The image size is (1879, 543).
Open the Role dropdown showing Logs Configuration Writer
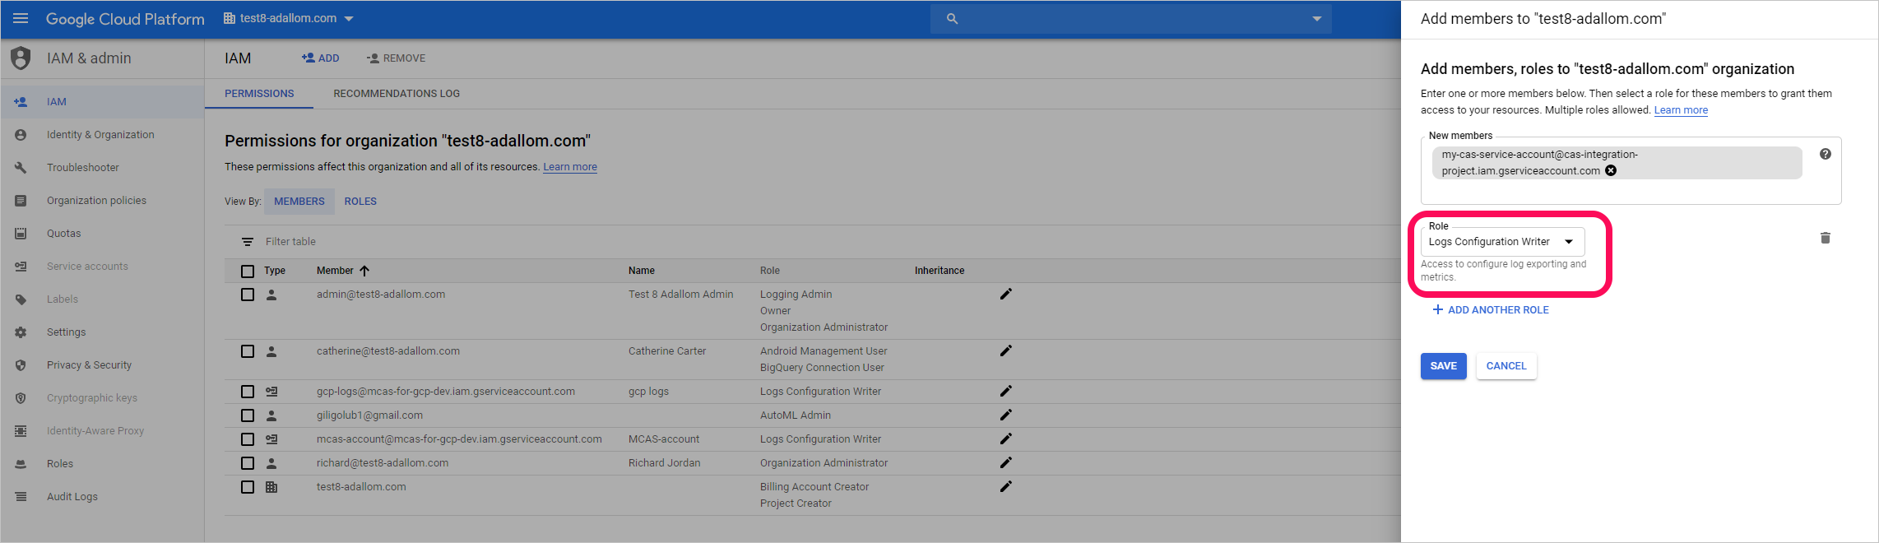tap(1501, 242)
